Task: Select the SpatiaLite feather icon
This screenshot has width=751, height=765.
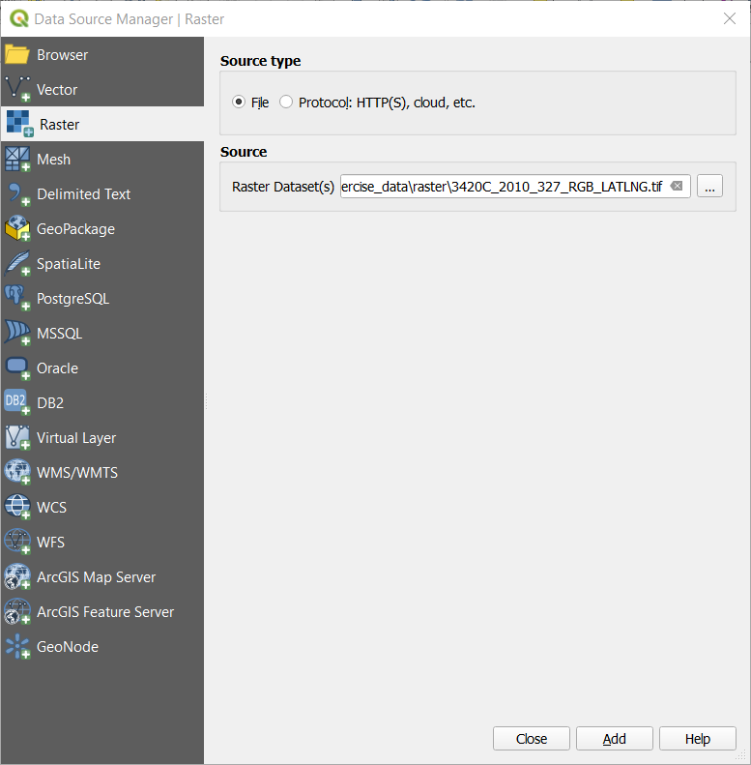Action: [17, 264]
